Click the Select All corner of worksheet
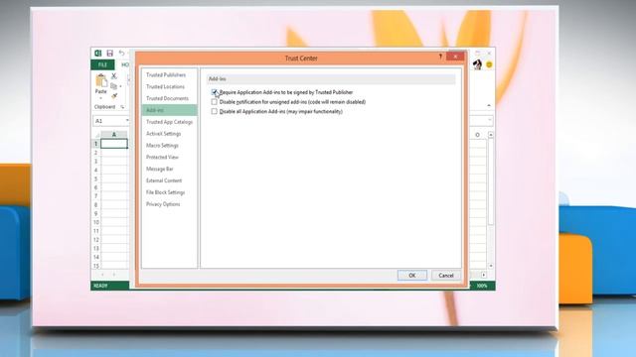This screenshot has height=357, width=636. [x=96, y=135]
